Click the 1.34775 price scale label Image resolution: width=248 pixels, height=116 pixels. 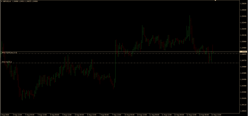click(x=243, y=61)
